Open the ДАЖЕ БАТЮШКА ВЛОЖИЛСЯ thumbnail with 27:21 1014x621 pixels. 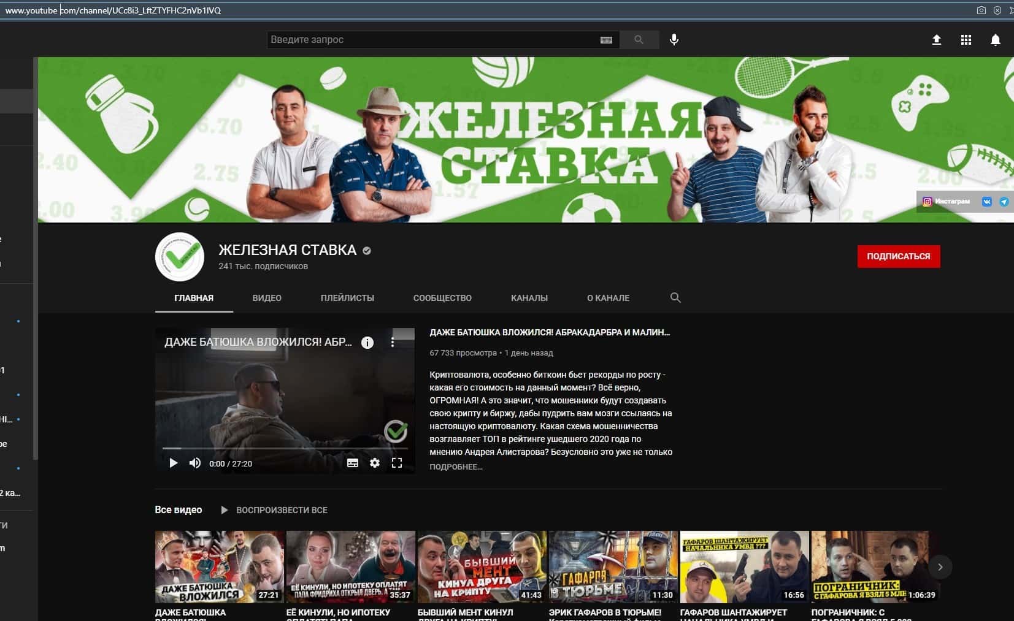220,567
